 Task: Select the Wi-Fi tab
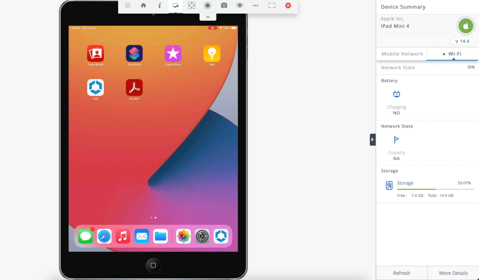pyautogui.click(x=452, y=54)
